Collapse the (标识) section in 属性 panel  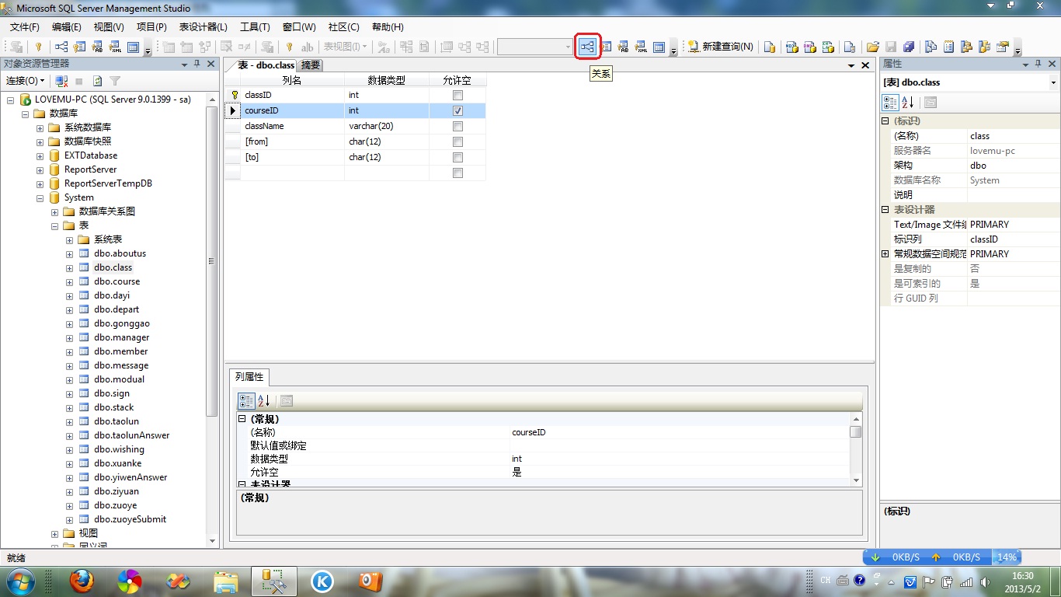coord(885,121)
